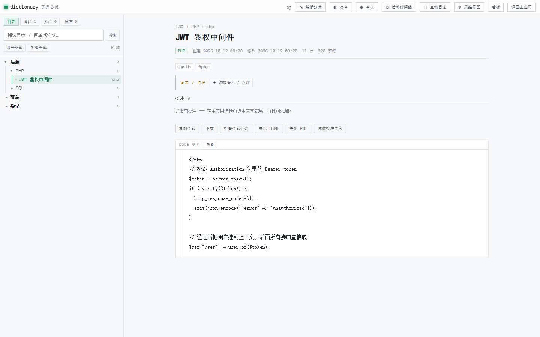This screenshot has width=540, height=337.
Task: Click the JWT 鉴权中间件 page title
Action: pyautogui.click(x=204, y=37)
